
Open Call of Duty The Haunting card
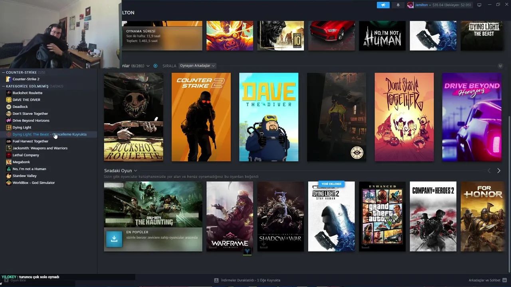click(x=153, y=216)
